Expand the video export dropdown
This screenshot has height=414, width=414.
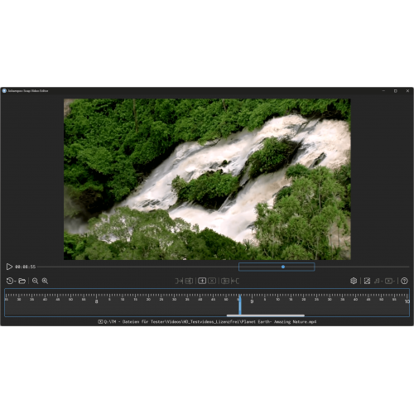point(394,282)
